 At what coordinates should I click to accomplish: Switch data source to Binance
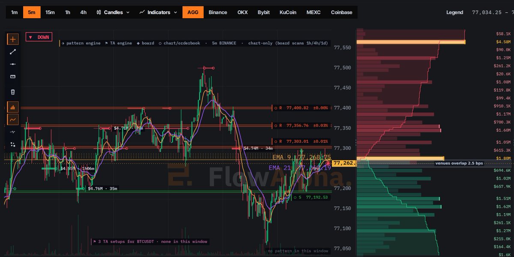tap(218, 12)
